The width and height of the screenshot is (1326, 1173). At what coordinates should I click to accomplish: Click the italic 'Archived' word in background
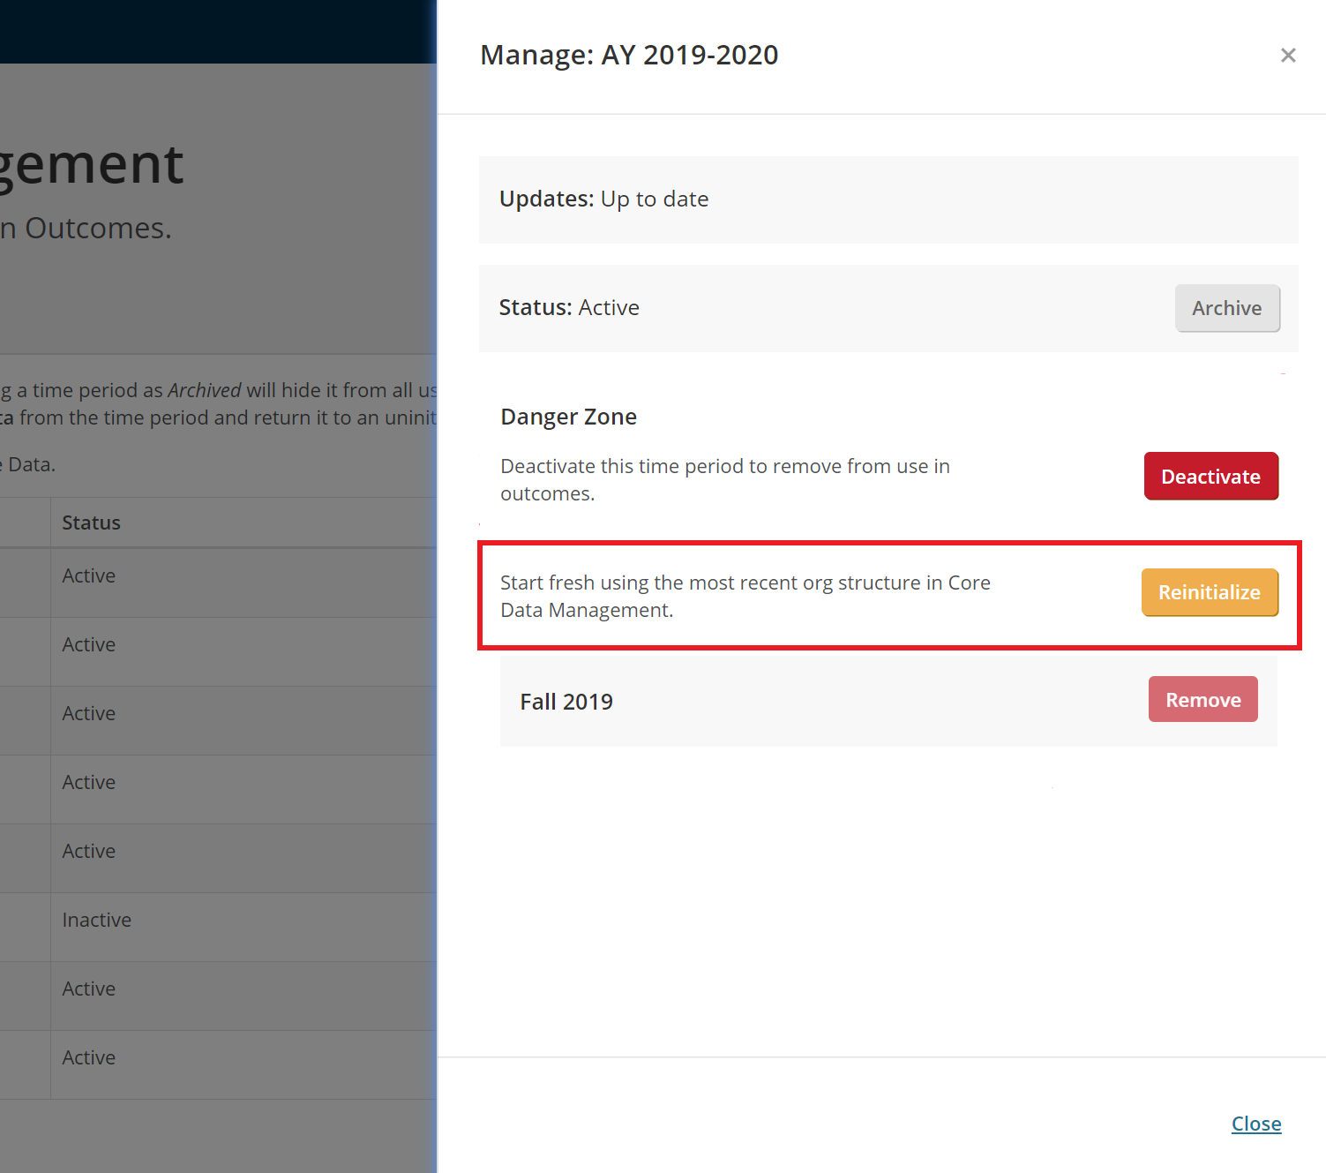click(x=204, y=390)
